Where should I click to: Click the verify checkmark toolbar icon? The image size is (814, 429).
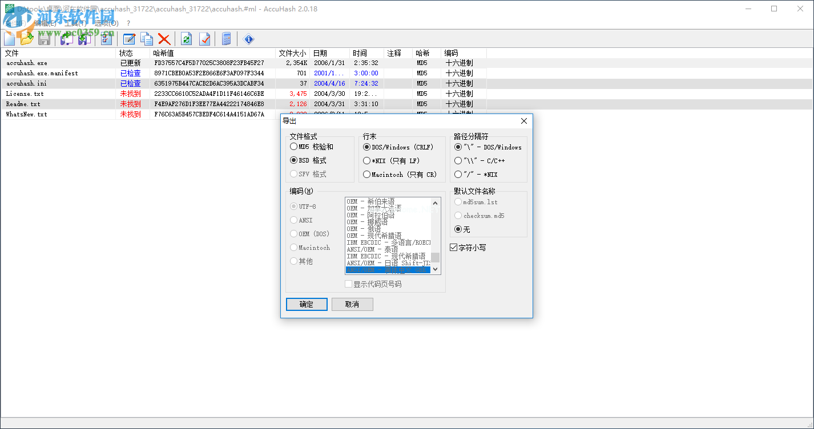tap(206, 39)
